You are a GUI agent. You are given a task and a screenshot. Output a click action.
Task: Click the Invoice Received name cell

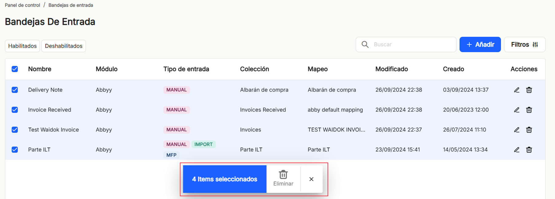50,110
